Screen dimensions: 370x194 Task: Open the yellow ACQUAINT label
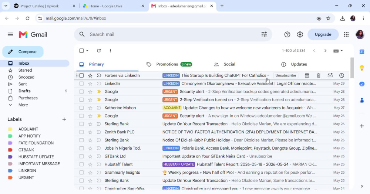coord(28,129)
